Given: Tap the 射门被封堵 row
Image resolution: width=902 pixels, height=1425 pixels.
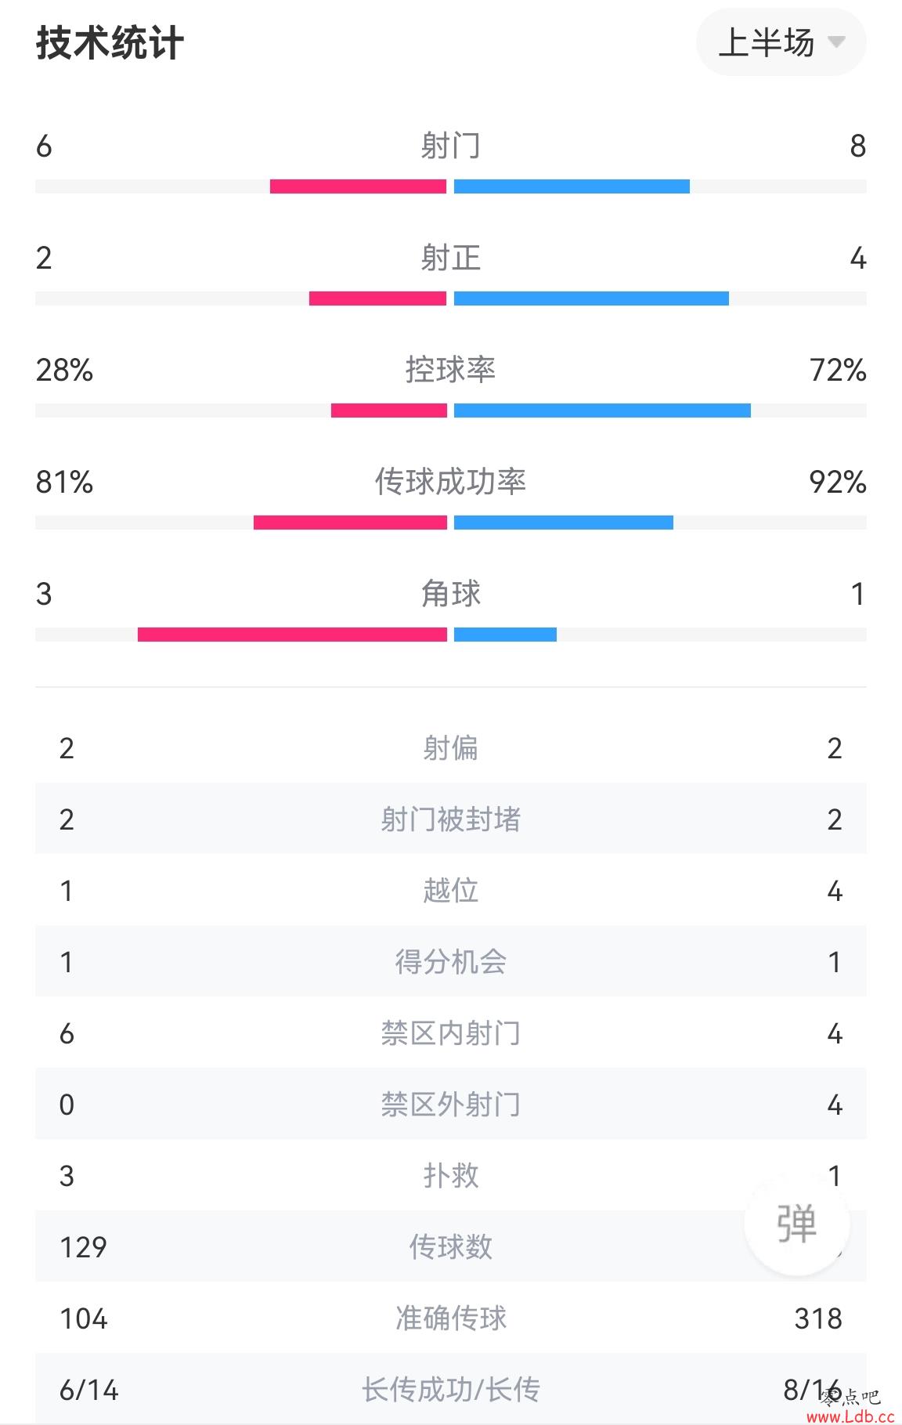Looking at the screenshot, I should (451, 819).
